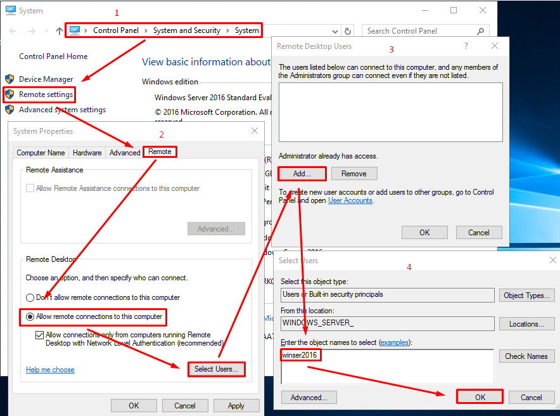The width and height of the screenshot is (560, 416).
Task: Click the Advanced system settings shield icon
Action: 10,109
